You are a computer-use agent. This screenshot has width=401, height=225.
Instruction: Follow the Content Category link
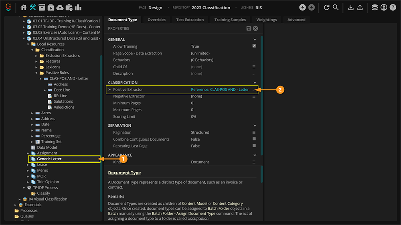[x=227, y=204]
